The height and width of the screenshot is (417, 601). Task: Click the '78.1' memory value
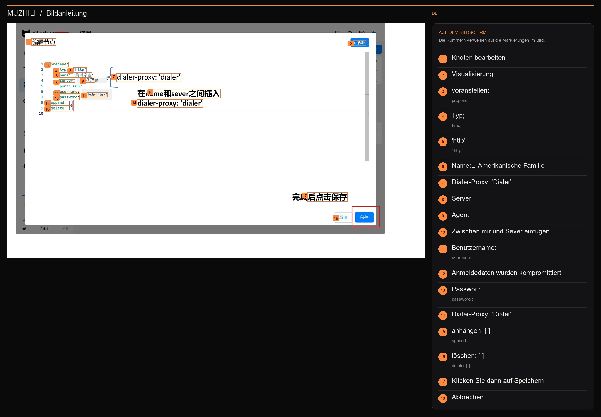tap(44, 228)
